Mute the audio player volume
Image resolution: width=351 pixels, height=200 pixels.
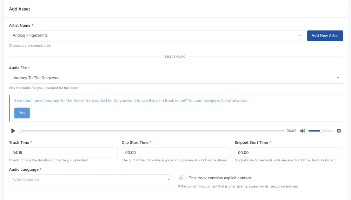coord(303,131)
